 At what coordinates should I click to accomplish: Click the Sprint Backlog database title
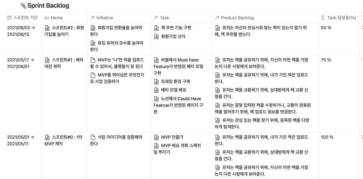48,5
